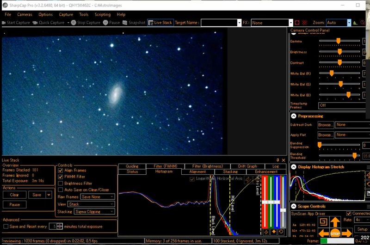Click the Pause button in Live Stack Actions

(14, 204)
